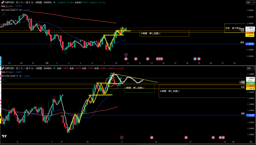Click the US flag event icon near date 13 on lower chart
The image size is (256, 145).
point(186,137)
